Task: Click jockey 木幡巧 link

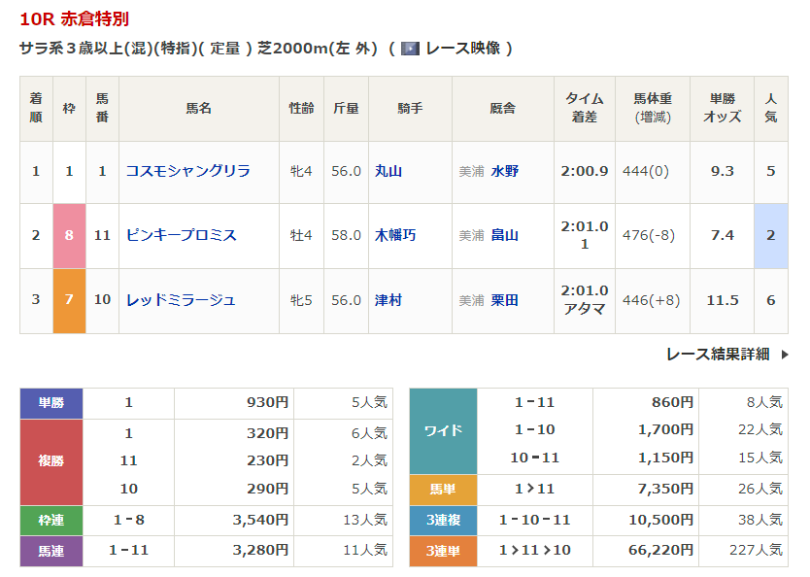Action: [395, 235]
